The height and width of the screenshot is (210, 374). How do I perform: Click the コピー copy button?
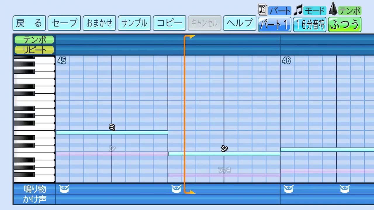(x=169, y=23)
